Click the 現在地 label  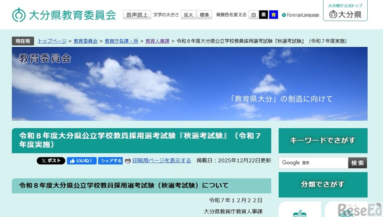[23, 41]
